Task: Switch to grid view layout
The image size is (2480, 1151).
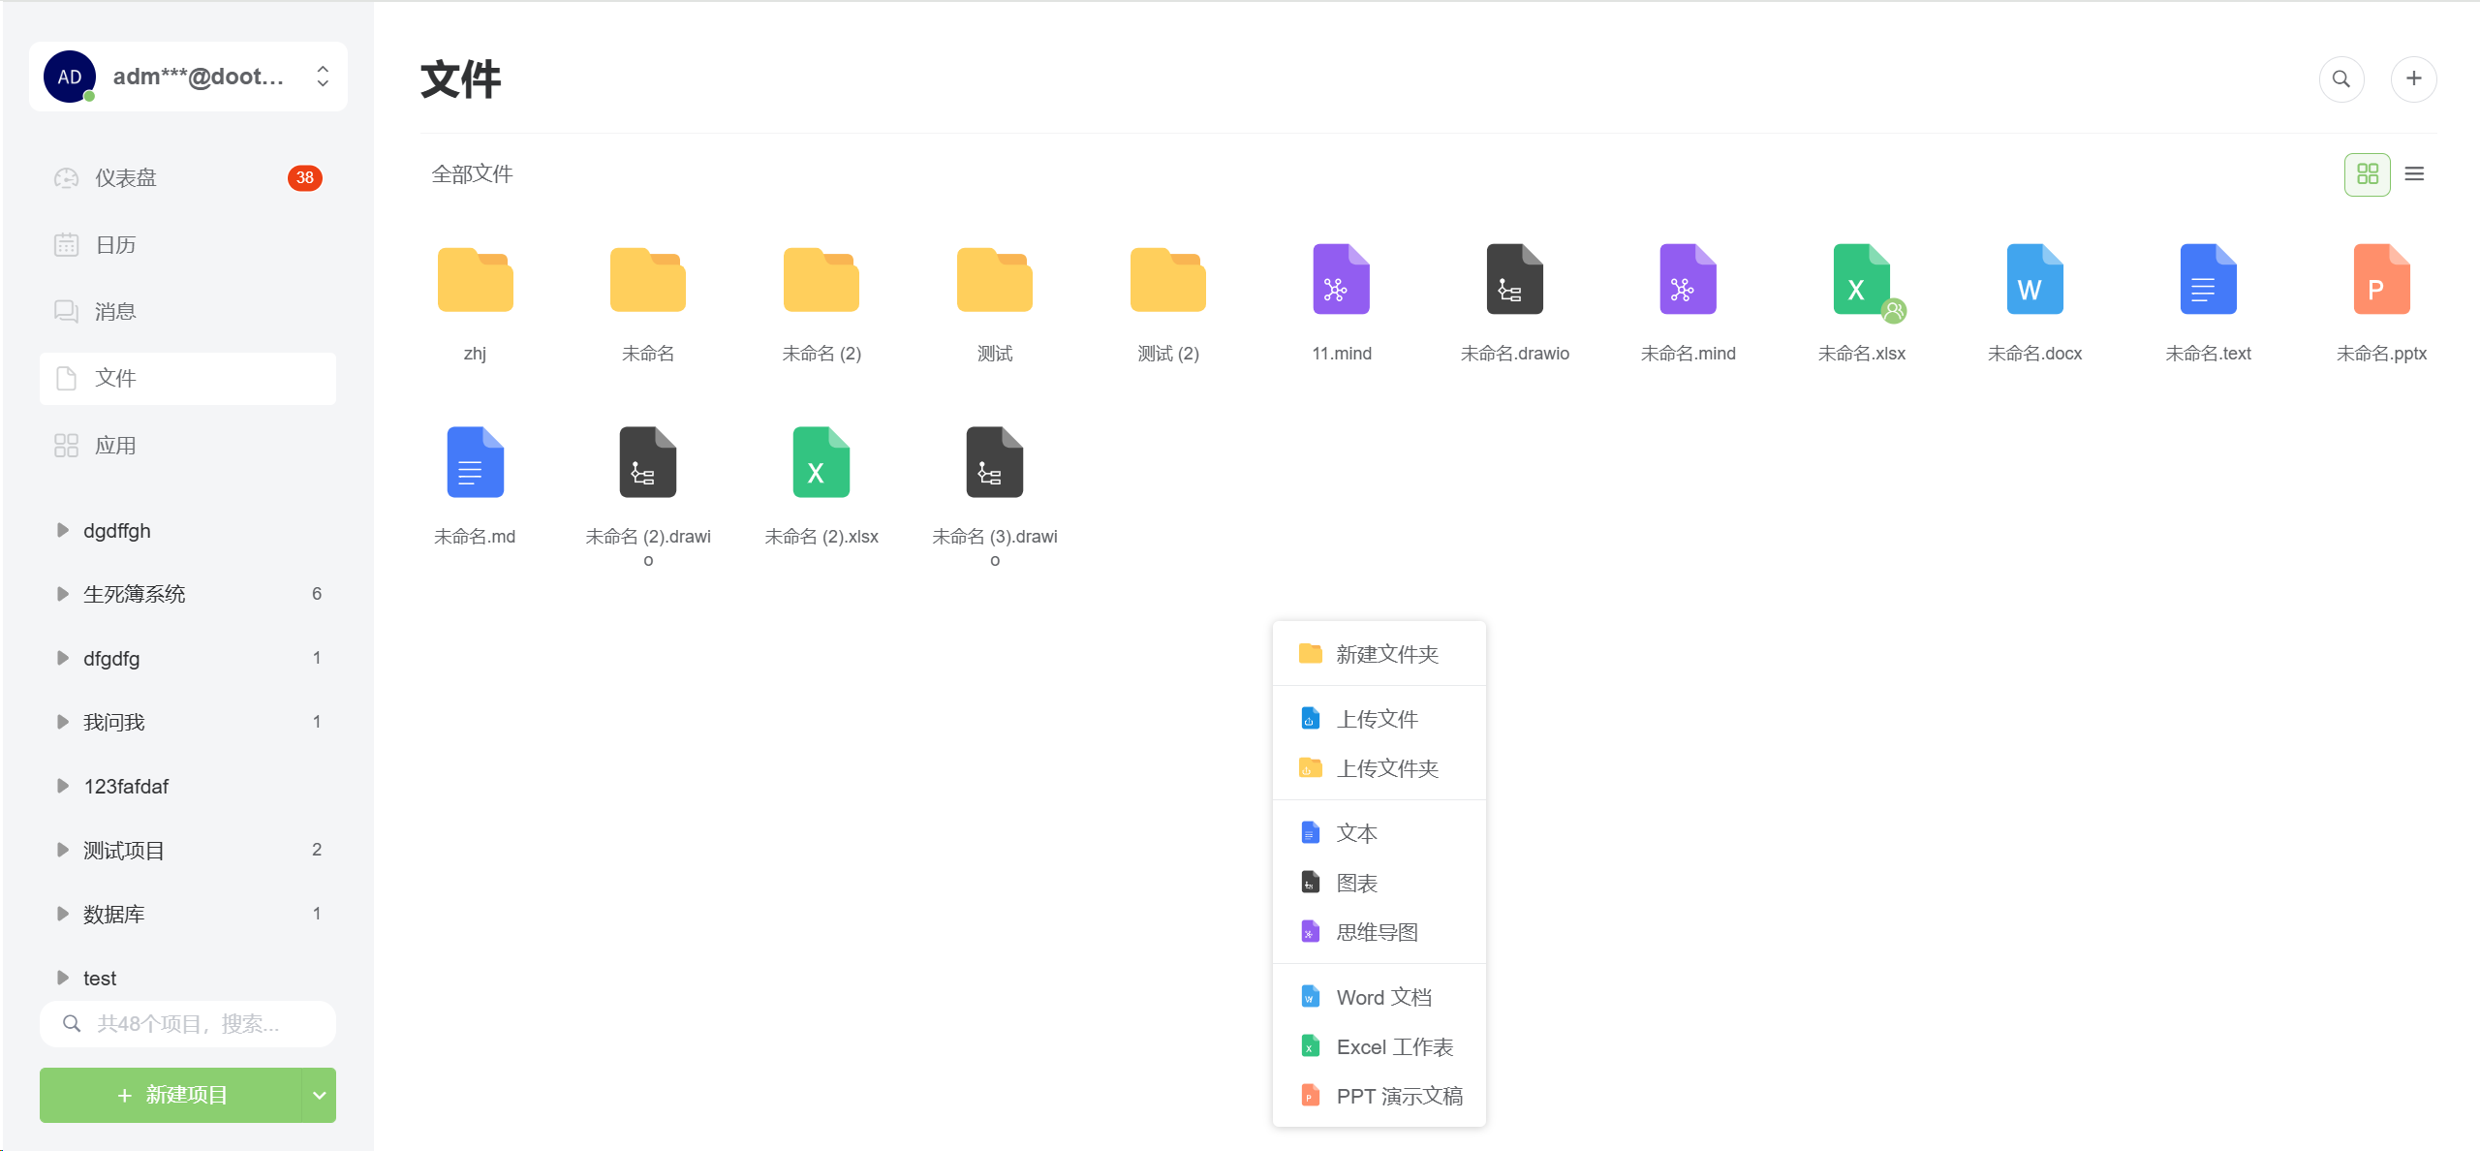Action: tap(2367, 174)
